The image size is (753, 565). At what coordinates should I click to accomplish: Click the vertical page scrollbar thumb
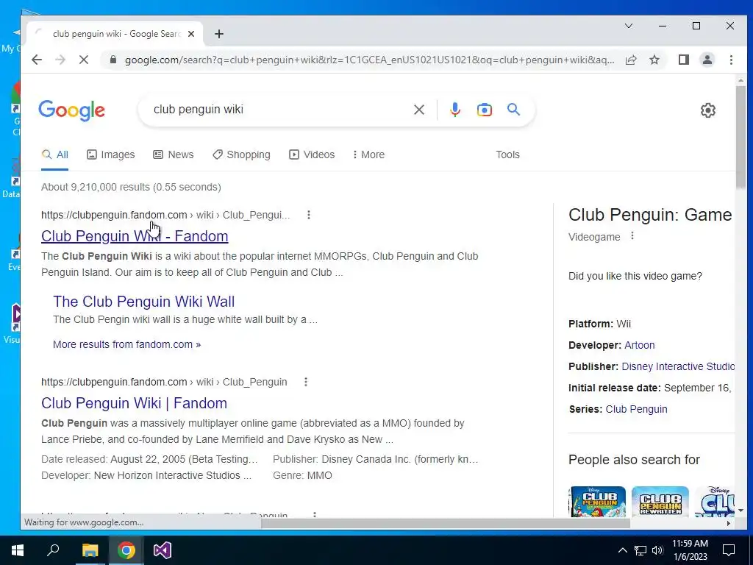coord(741,138)
